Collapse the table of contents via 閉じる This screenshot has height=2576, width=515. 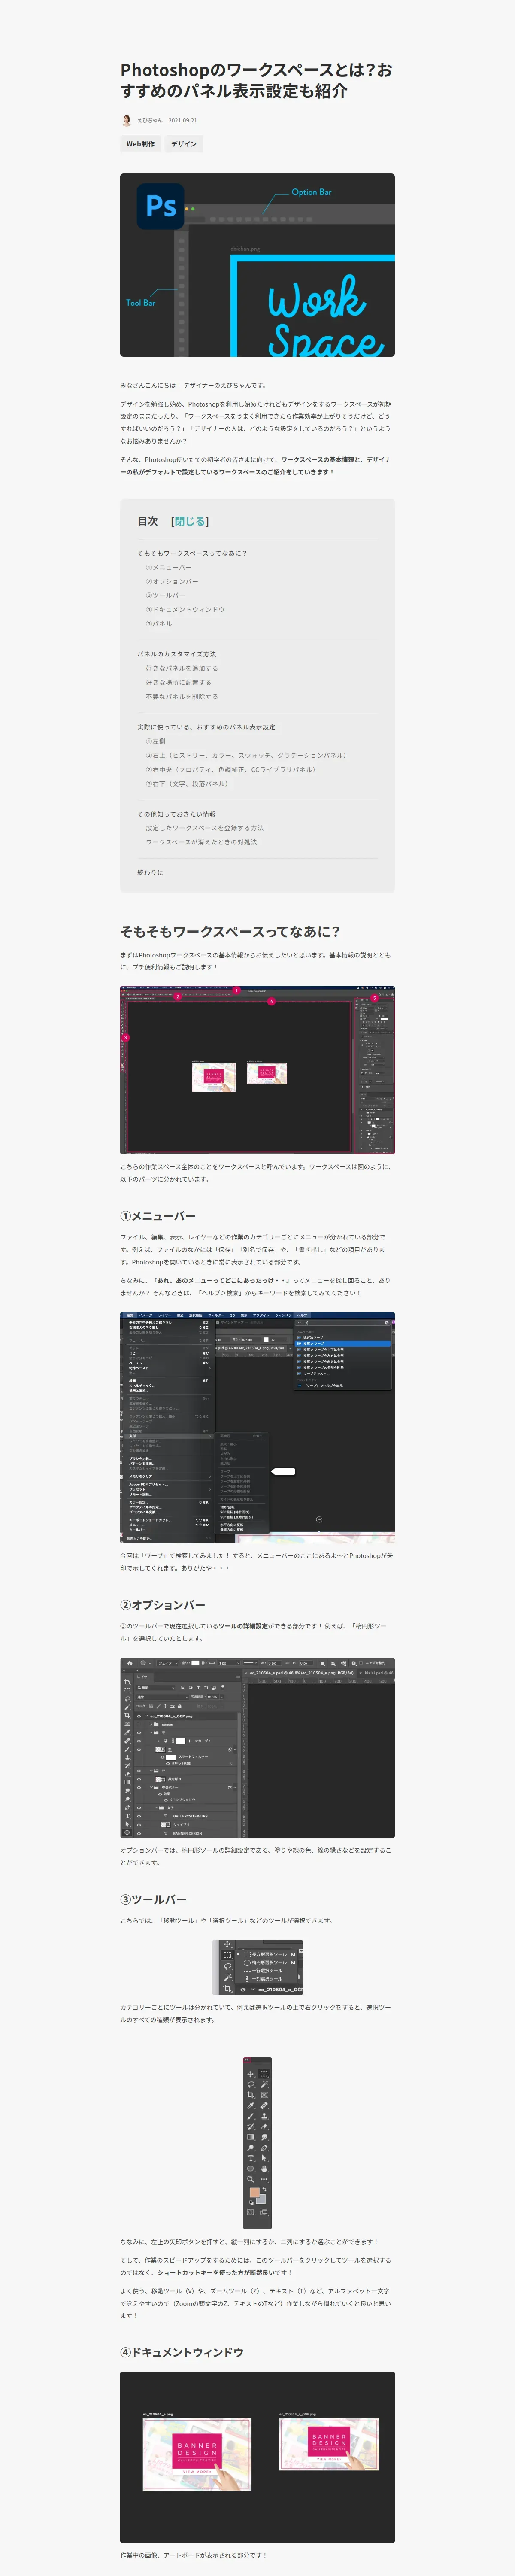click(190, 521)
